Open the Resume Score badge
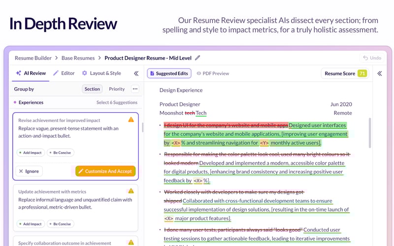 click(345, 73)
